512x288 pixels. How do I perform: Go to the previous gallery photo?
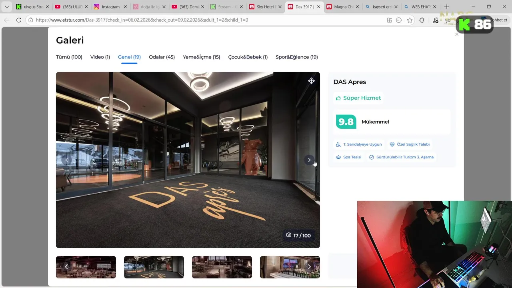[x=66, y=160]
